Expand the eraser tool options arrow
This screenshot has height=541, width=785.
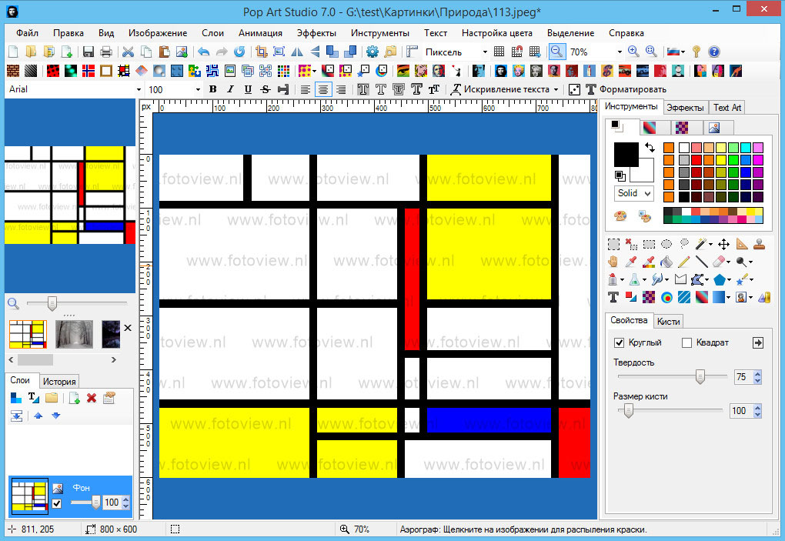(x=728, y=262)
